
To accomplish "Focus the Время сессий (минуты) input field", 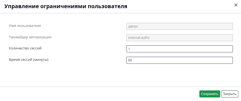I will (180, 60).
